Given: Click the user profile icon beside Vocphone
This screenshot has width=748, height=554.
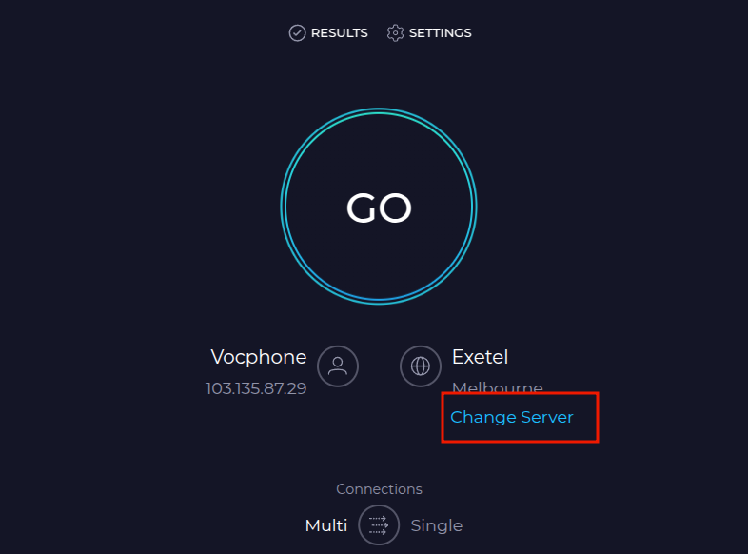Looking at the screenshot, I should coord(337,366).
